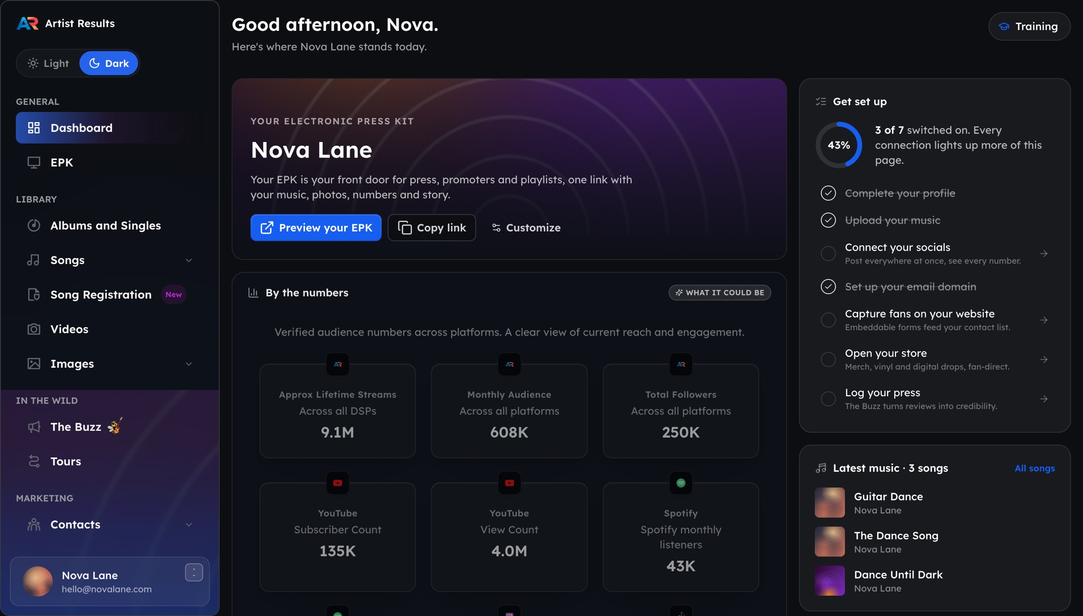The image size is (1083, 616).
Task: Click The Buzz megaphone icon
Action: click(34, 427)
